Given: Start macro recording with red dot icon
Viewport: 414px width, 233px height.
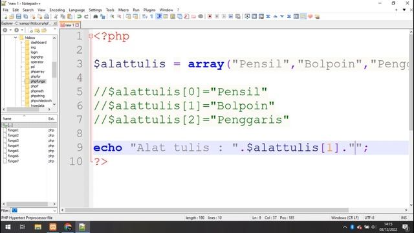Looking at the screenshot, I should coord(210,17).
